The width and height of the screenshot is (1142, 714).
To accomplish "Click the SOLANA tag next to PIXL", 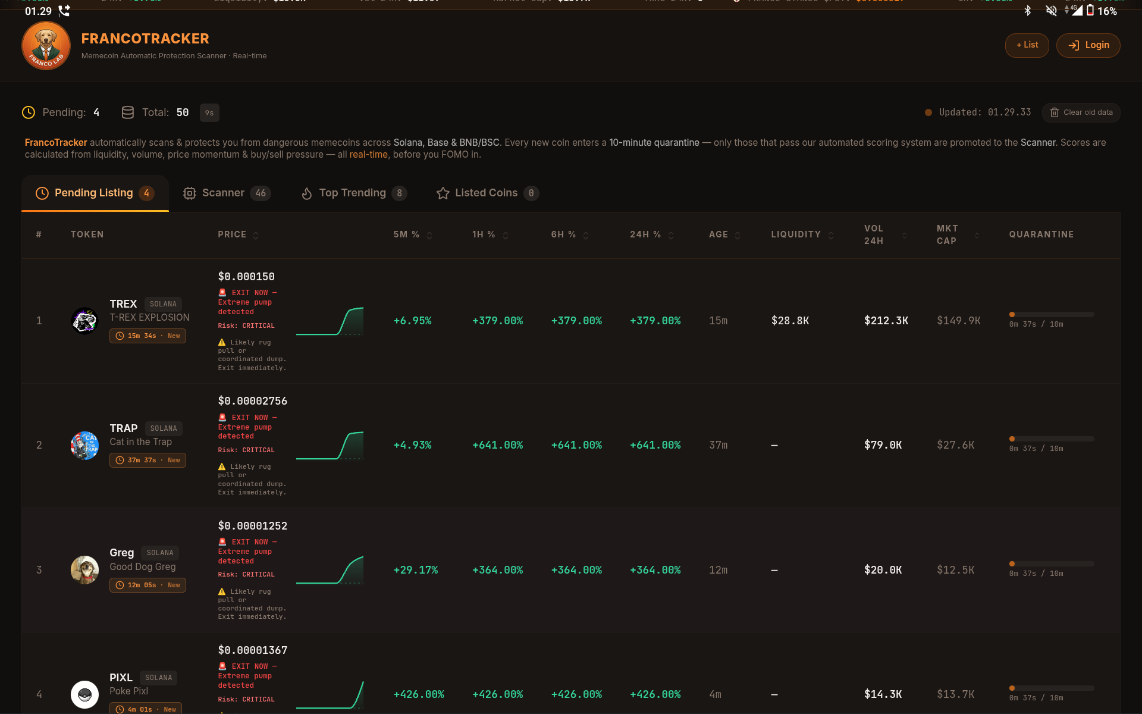I will tap(158, 678).
